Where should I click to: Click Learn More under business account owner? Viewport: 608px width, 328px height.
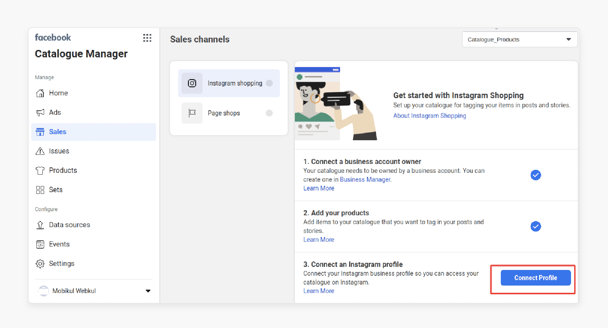pyautogui.click(x=319, y=188)
